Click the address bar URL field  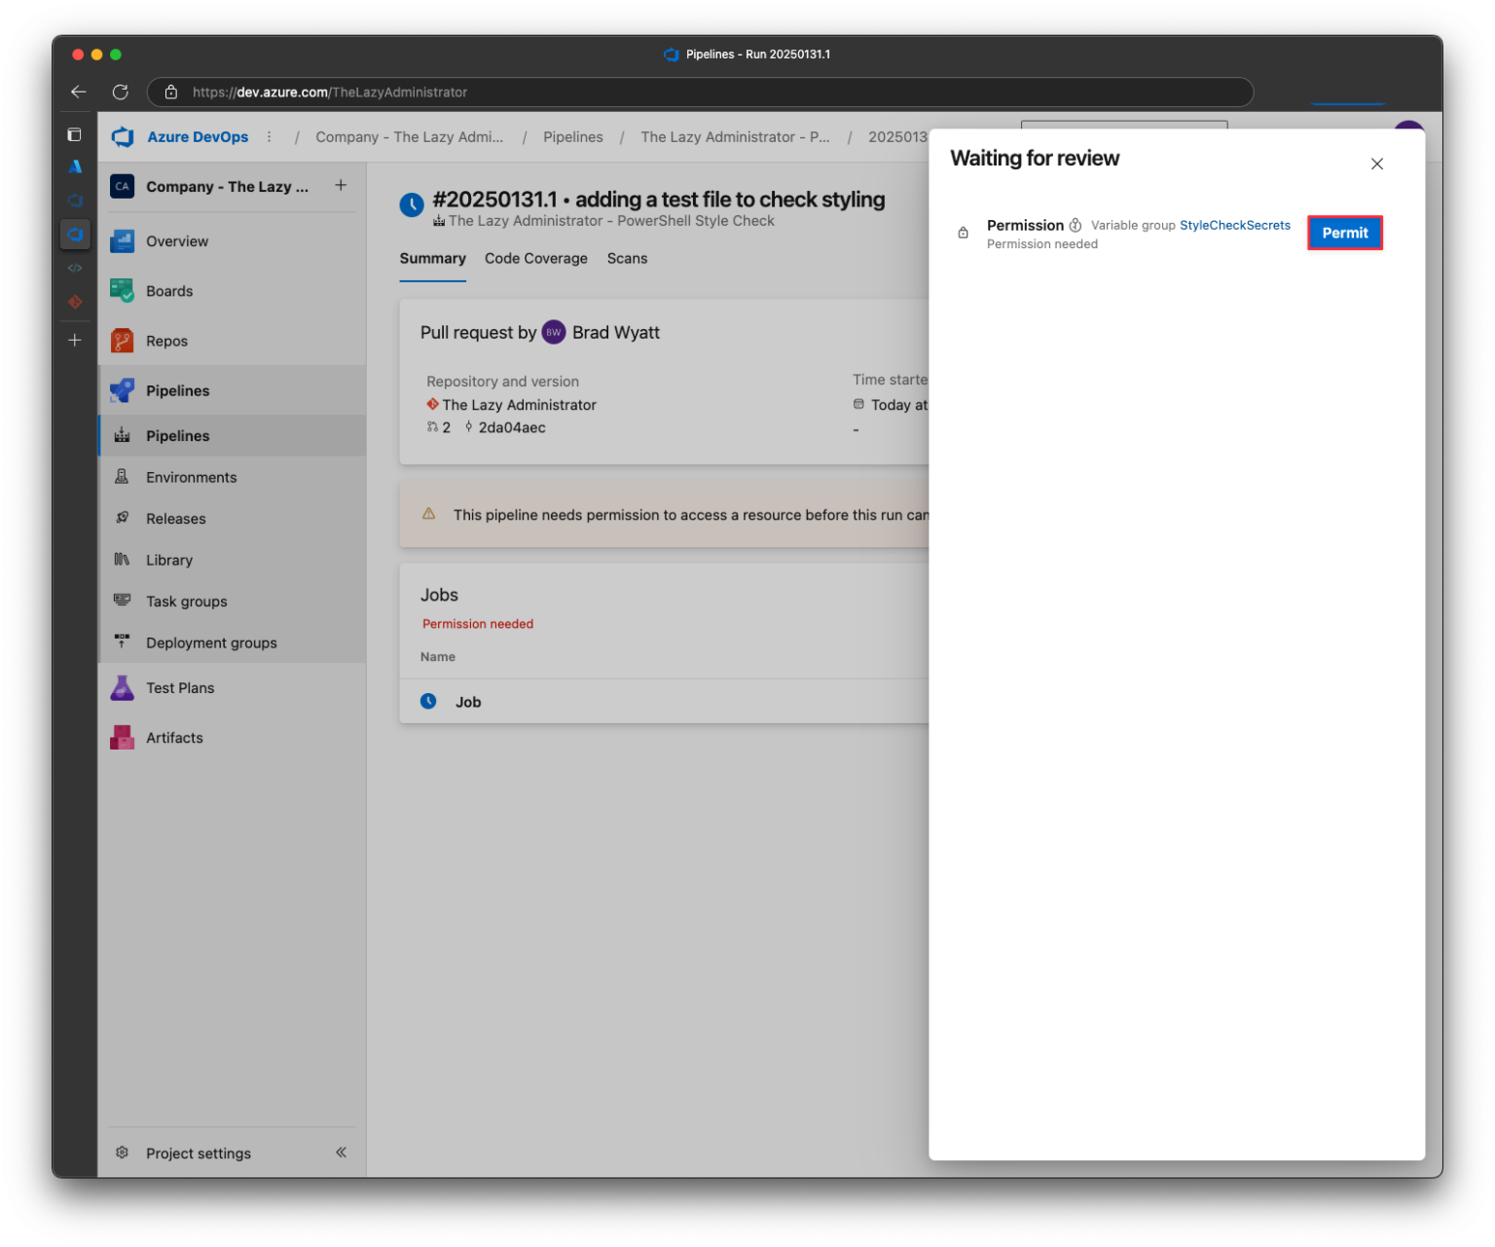(700, 92)
